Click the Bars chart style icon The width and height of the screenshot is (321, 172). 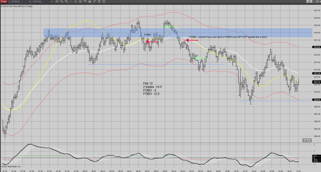pos(57,2)
